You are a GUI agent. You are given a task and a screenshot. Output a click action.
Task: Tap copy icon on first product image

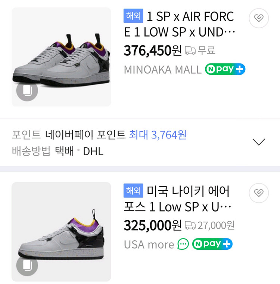pos(27,91)
